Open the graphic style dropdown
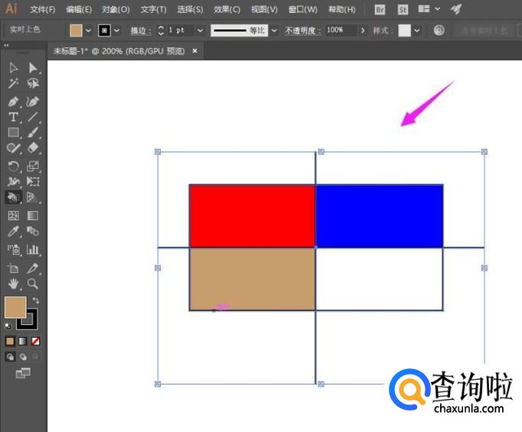The image size is (522, 432). pyautogui.click(x=417, y=31)
